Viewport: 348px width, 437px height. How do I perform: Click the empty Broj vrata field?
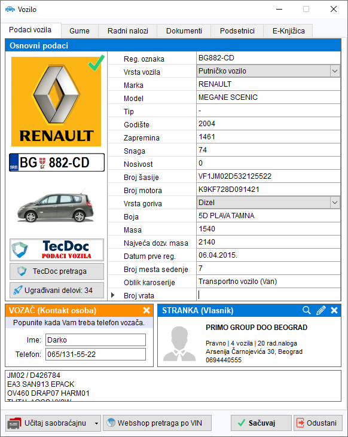pyautogui.click(x=268, y=295)
